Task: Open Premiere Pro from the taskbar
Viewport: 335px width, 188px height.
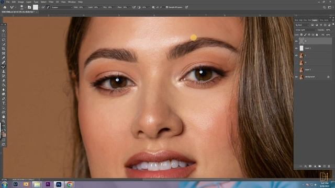Action: [48, 184]
